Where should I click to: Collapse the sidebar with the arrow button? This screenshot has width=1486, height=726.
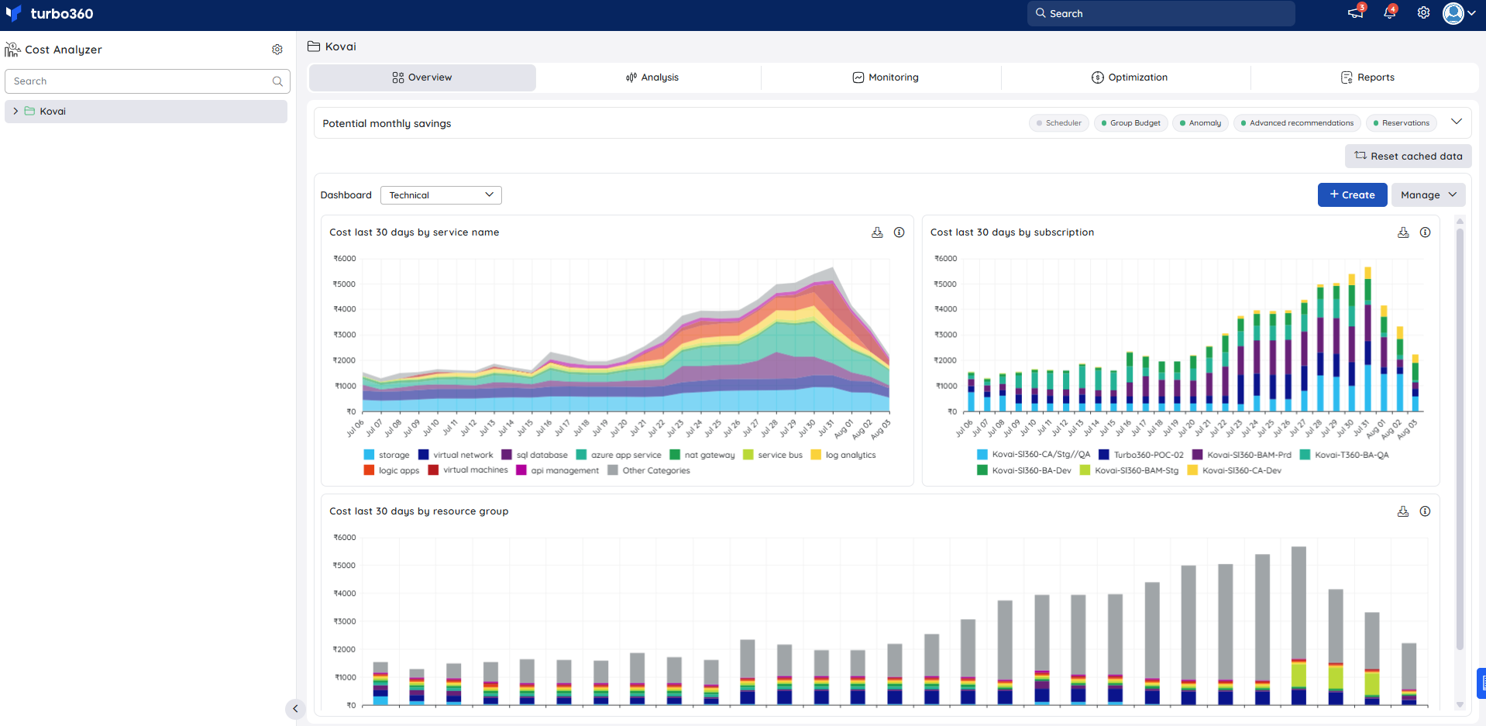pos(295,708)
